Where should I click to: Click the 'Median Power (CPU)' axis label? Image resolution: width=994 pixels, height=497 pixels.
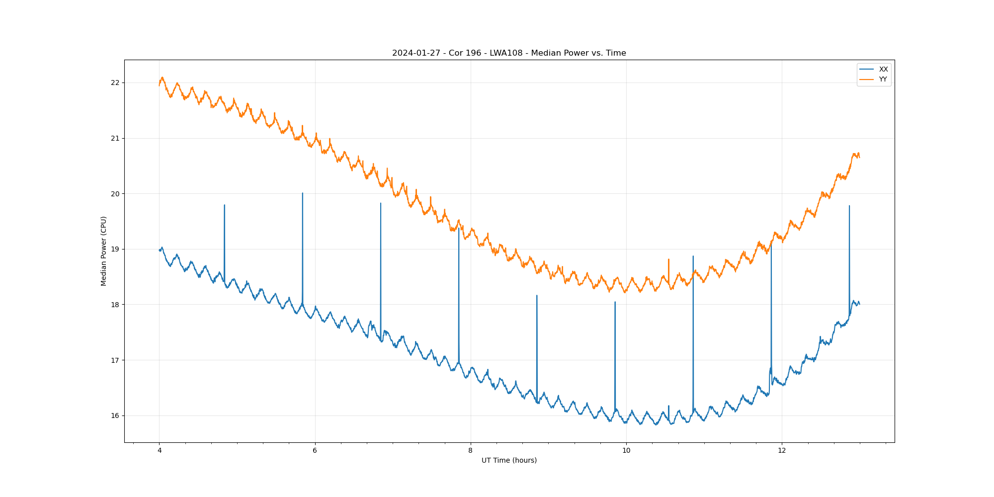(104, 251)
